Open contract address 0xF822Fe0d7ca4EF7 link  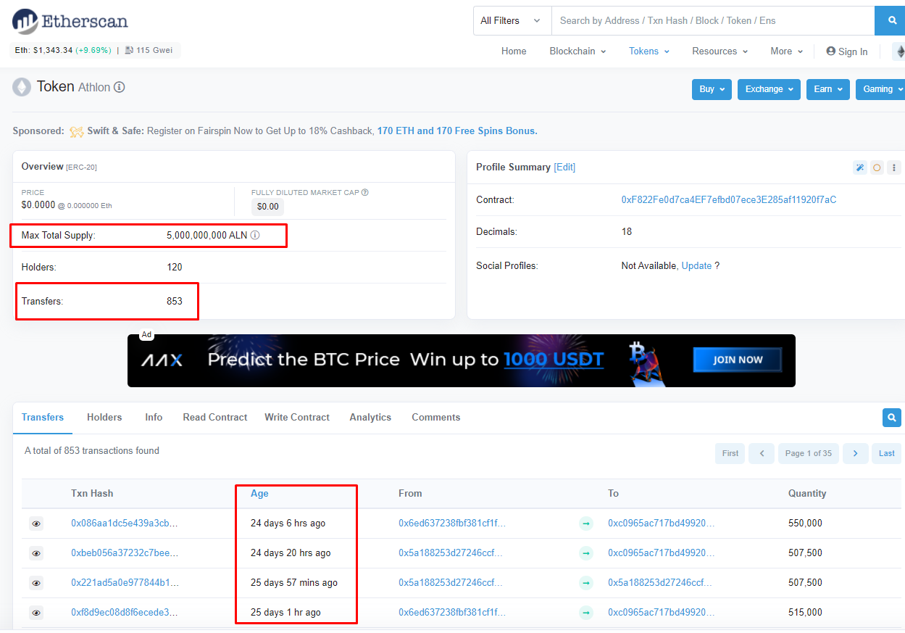[x=729, y=199]
